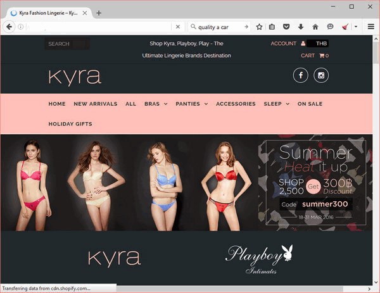Image resolution: width=380 pixels, height=293 pixels.
Task: Click the ACCOUNT link
Action: 283,44
